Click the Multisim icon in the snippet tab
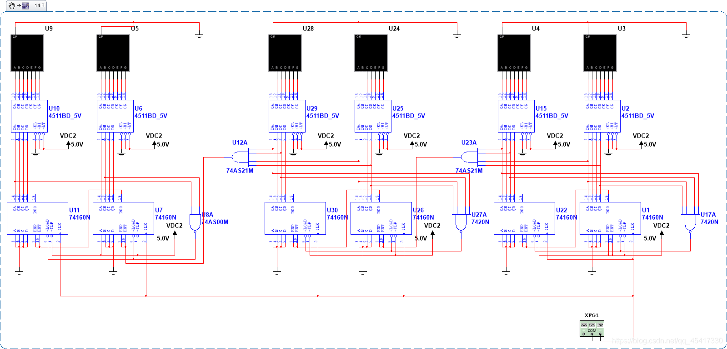The image size is (727, 349). coord(25,5)
